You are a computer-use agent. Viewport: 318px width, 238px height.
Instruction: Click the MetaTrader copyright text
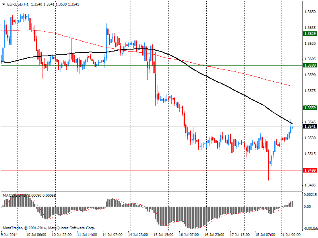[x=48, y=228]
